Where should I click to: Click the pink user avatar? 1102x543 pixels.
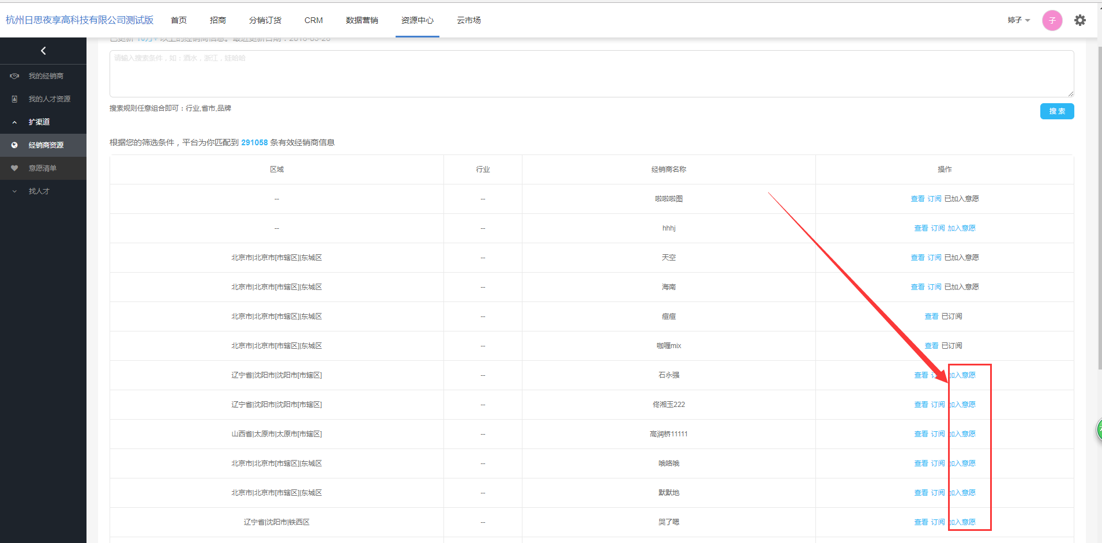click(x=1052, y=20)
